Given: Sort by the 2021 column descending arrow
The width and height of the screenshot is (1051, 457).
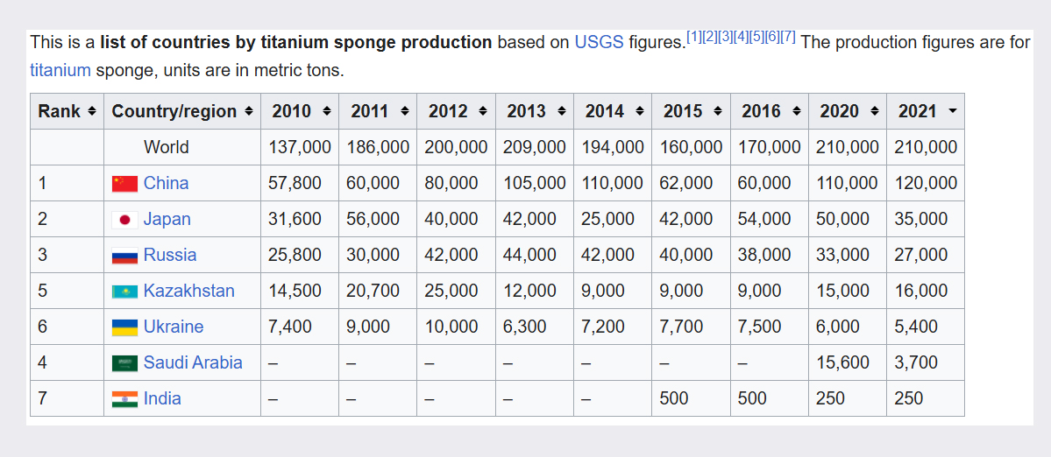Looking at the screenshot, I should [x=953, y=112].
